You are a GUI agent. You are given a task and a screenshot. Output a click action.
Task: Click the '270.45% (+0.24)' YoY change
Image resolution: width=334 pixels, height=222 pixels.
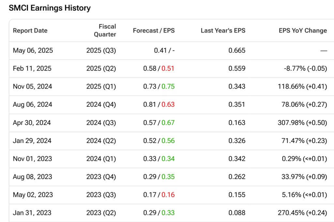(x=302, y=213)
